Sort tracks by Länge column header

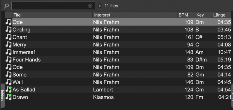222,15
